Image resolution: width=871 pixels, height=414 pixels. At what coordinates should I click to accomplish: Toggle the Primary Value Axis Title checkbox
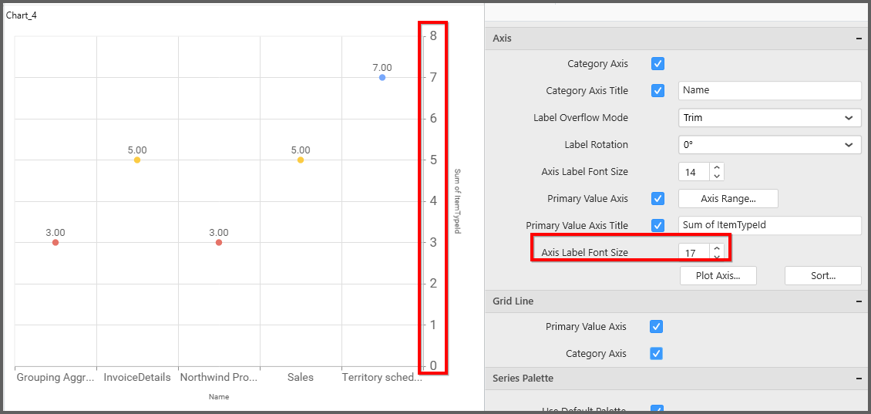[657, 226]
